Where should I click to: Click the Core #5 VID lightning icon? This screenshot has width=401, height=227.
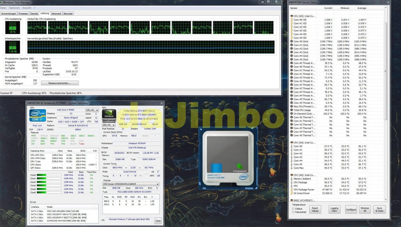(292, 38)
